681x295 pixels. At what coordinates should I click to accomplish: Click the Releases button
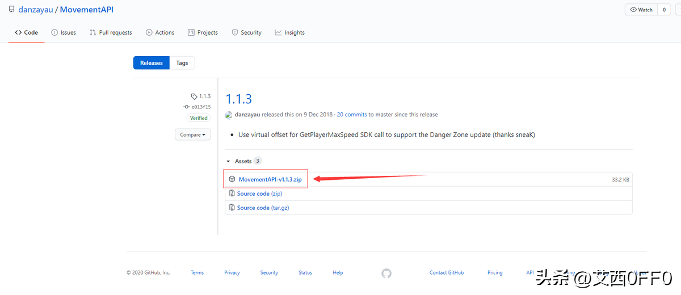coord(152,63)
